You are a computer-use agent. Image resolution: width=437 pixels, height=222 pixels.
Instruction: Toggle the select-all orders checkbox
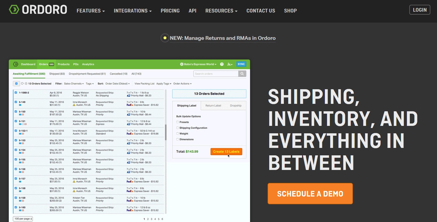click(x=16, y=84)
